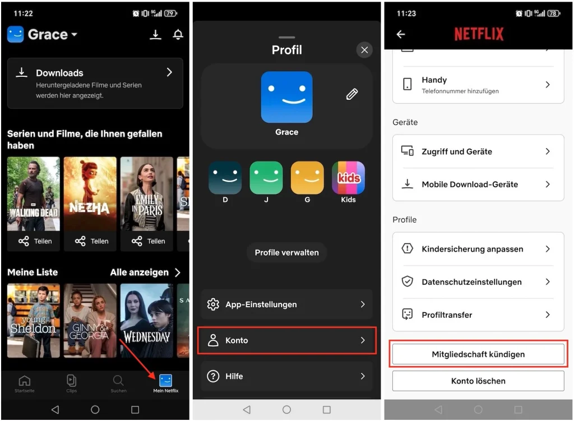
Task: Open Wednesday from Meine Liste
Action: pyautogui.click(x=147, y=321)
